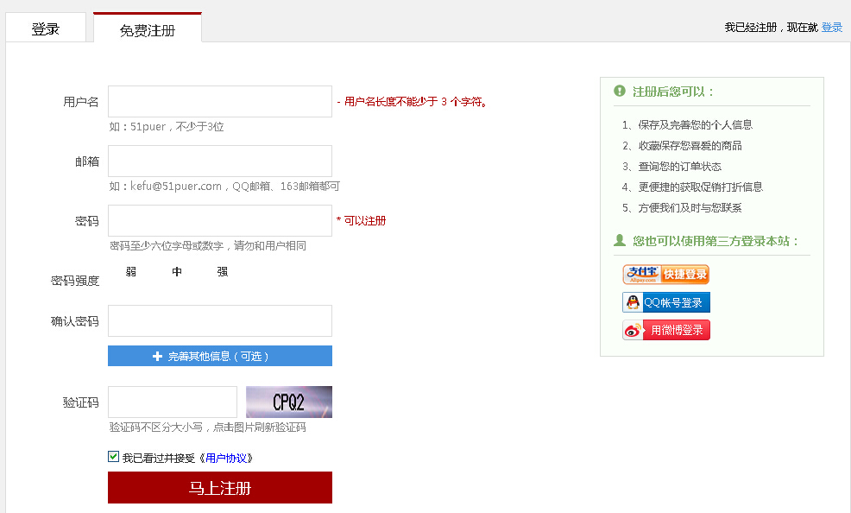
Task: Open the 用户协议 link
Action: [226, 459]
